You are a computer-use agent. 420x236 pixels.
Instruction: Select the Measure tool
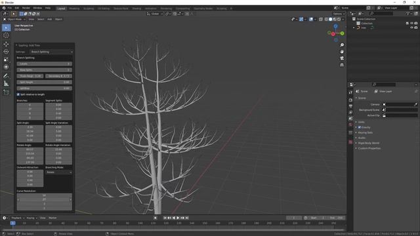(x=6, y=84)
